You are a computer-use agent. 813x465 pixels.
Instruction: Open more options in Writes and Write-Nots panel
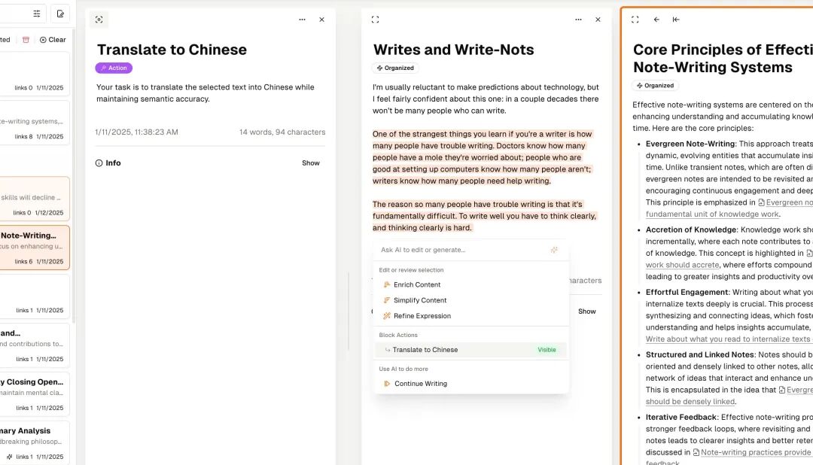[578, 20]
